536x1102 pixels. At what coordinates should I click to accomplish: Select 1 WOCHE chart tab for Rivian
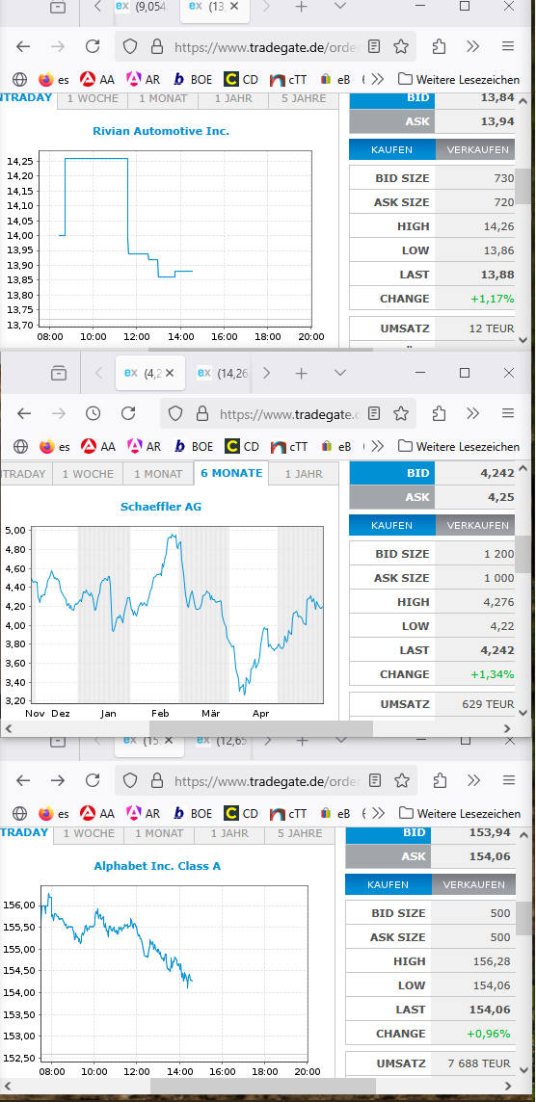[93, 98]
